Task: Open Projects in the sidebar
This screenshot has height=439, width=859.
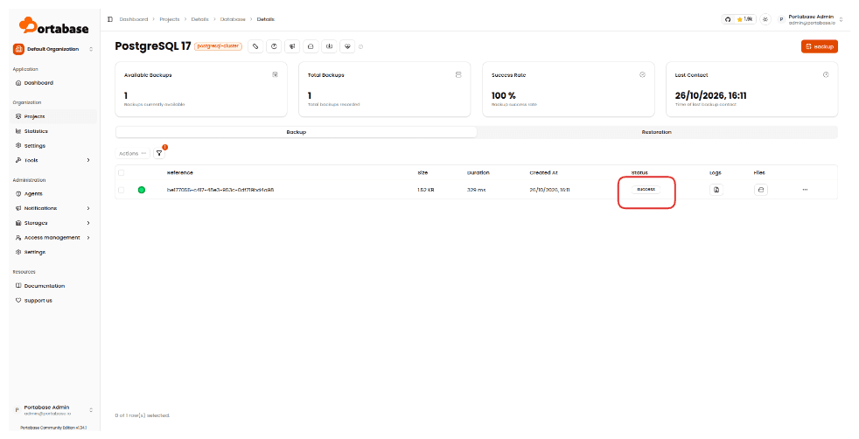Action: click(x=53, y=116)
